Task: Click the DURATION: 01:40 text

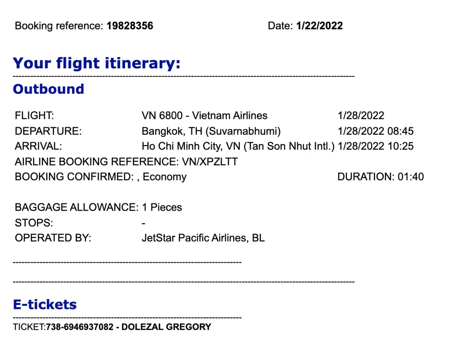Action: point(381,177)
